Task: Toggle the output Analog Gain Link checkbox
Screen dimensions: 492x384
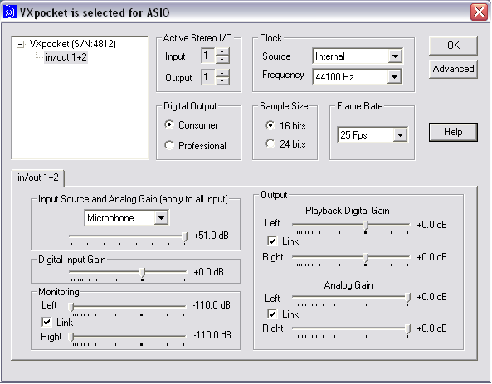Action: point(272,314)
